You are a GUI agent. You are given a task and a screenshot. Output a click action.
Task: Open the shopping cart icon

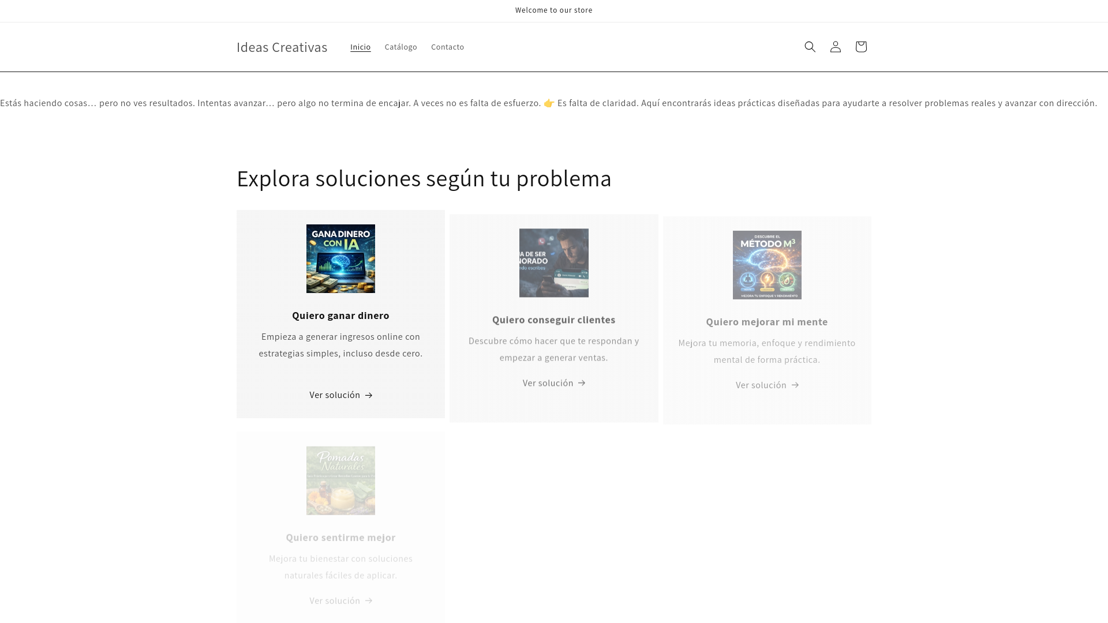pos(860,47)
